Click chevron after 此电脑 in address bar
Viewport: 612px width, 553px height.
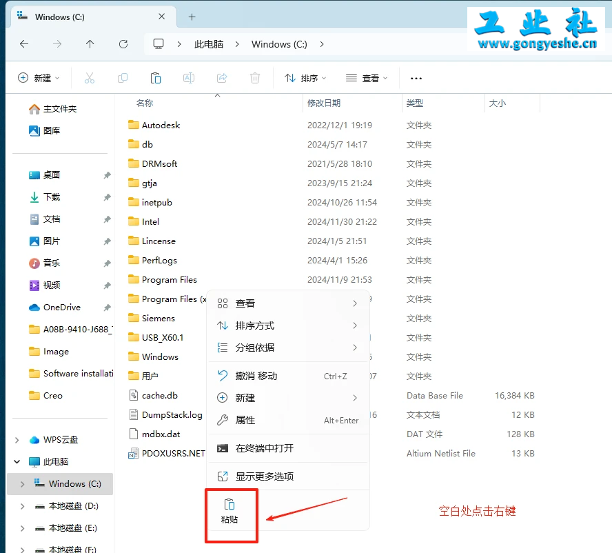click(237, 44)
